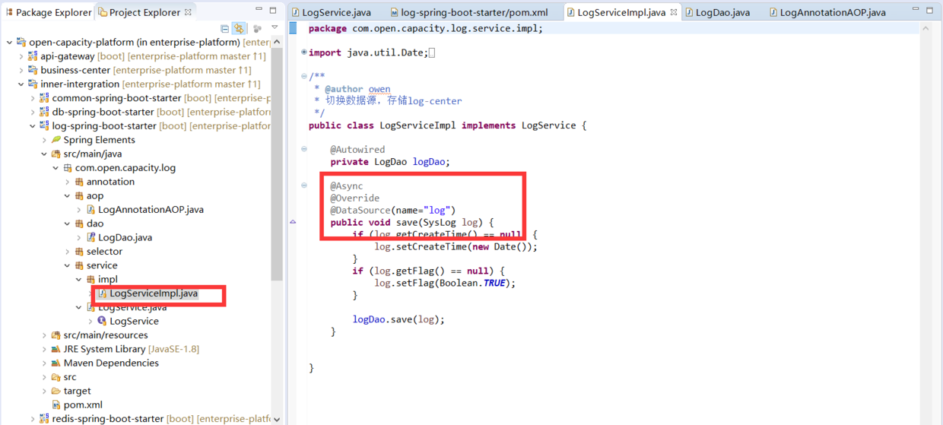This screenshot has height=425, width=943.
Task: Expand the target folder
Action: pyautogui.click(x=44, y=392)
